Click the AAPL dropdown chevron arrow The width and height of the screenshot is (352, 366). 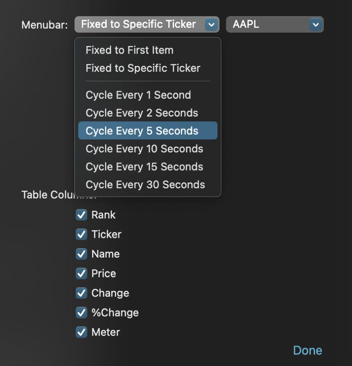tap(315, 25)
